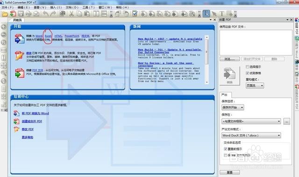This screenshot has height=177, width=299.
Task: Click the 将 PDF 转换为 Word tutorial link
Action: tap(36, 113)
